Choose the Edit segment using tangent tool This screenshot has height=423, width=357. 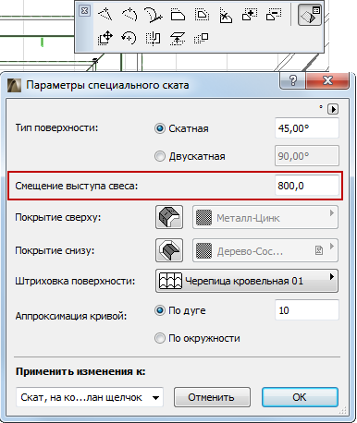(154, 15)
